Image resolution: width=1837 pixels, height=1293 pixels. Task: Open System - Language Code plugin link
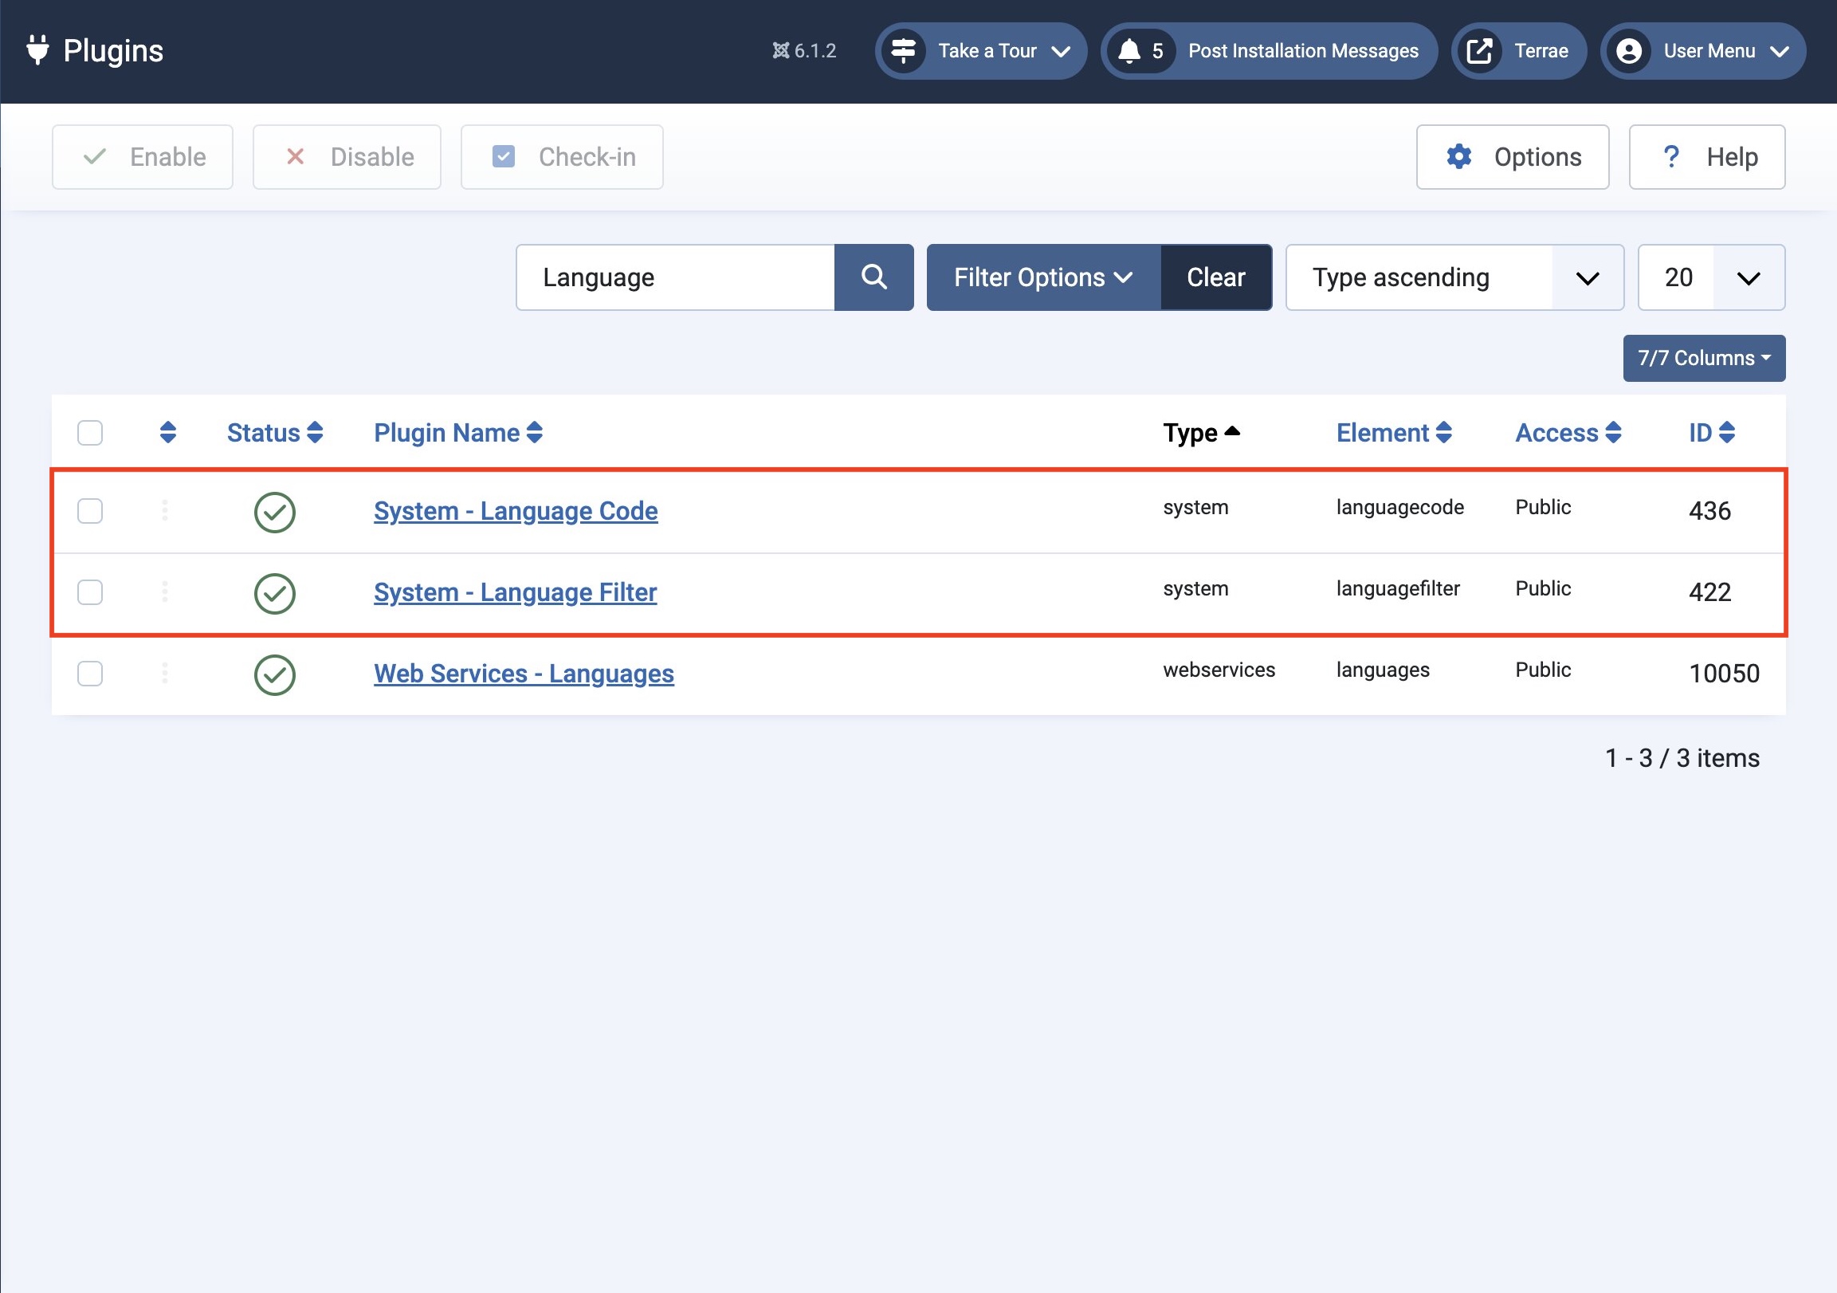516,510
